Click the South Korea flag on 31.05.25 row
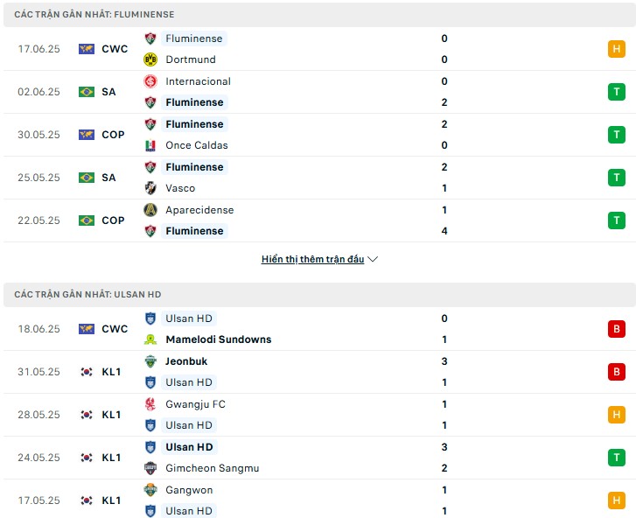The image size is (636, 518). [87, 372]
